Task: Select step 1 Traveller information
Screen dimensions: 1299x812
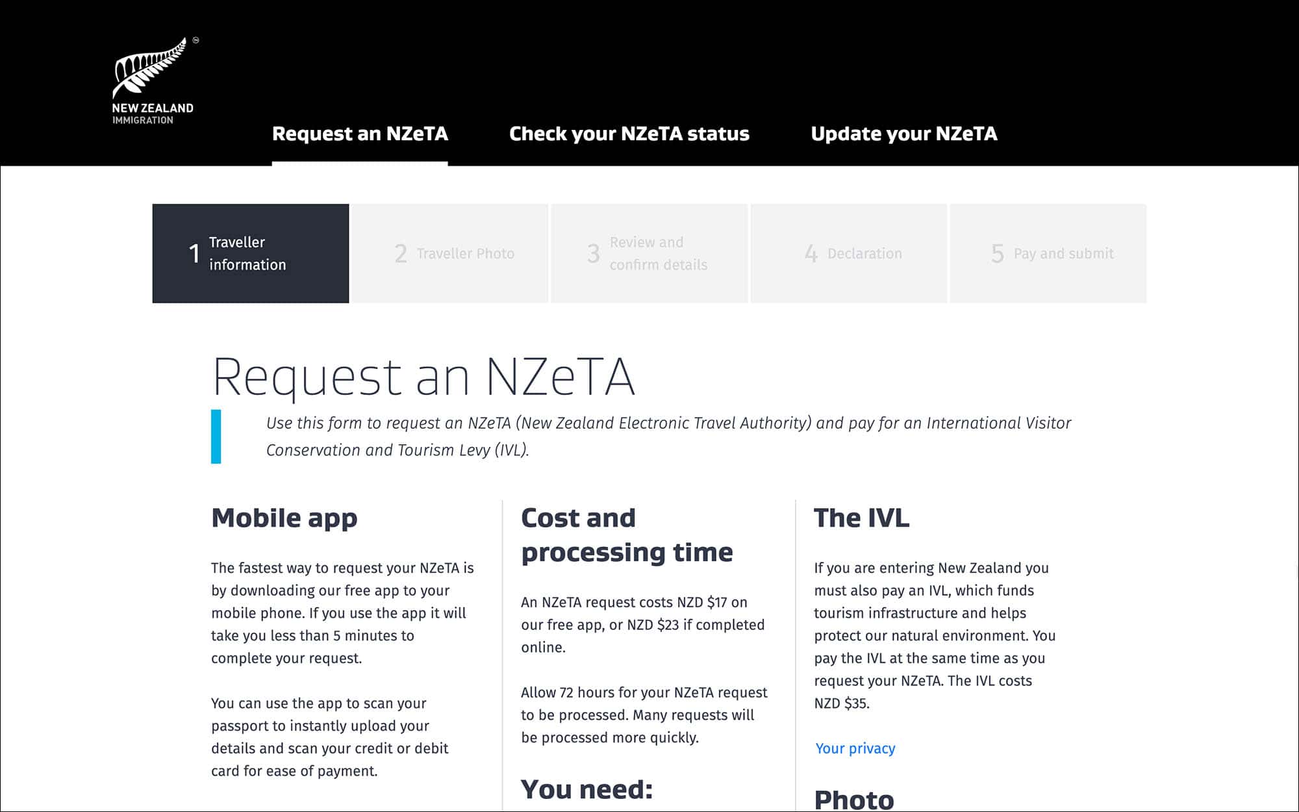Action: [249, 253]
